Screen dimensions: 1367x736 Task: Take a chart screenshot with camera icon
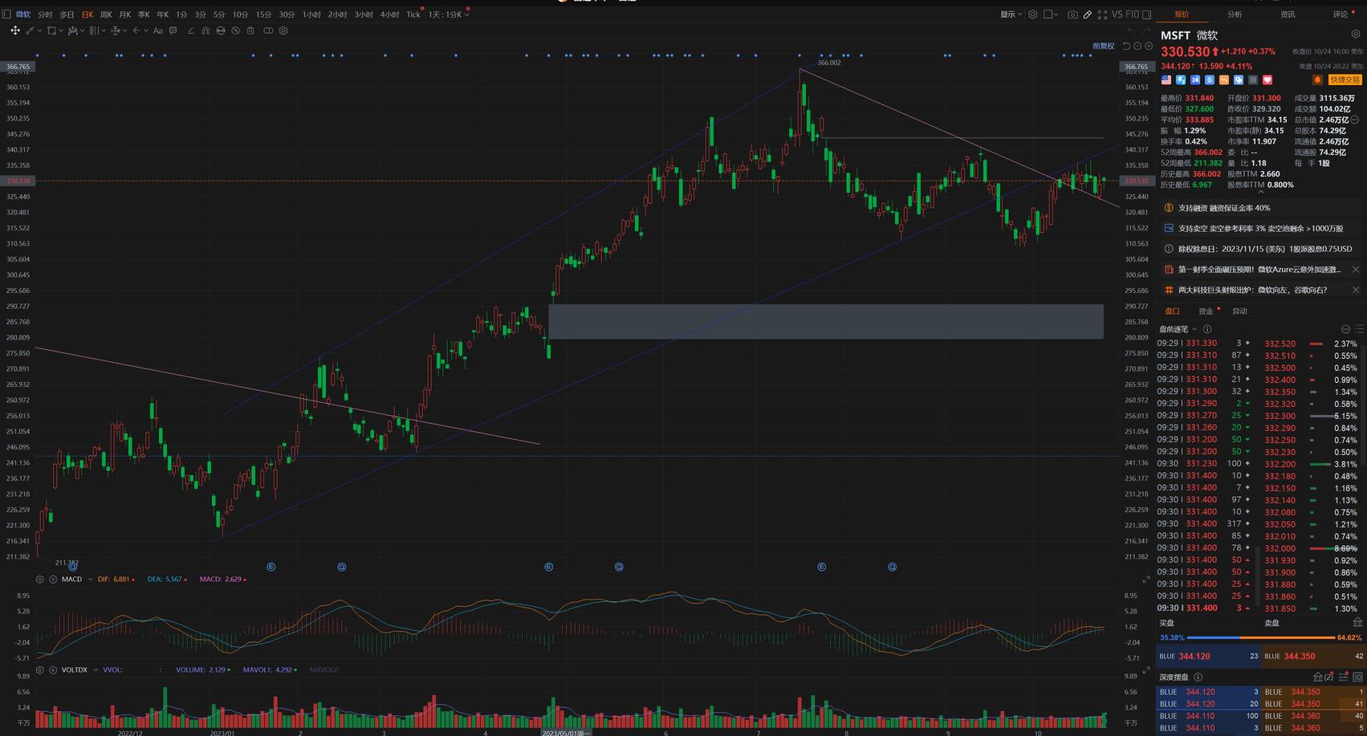(1072, 14)
